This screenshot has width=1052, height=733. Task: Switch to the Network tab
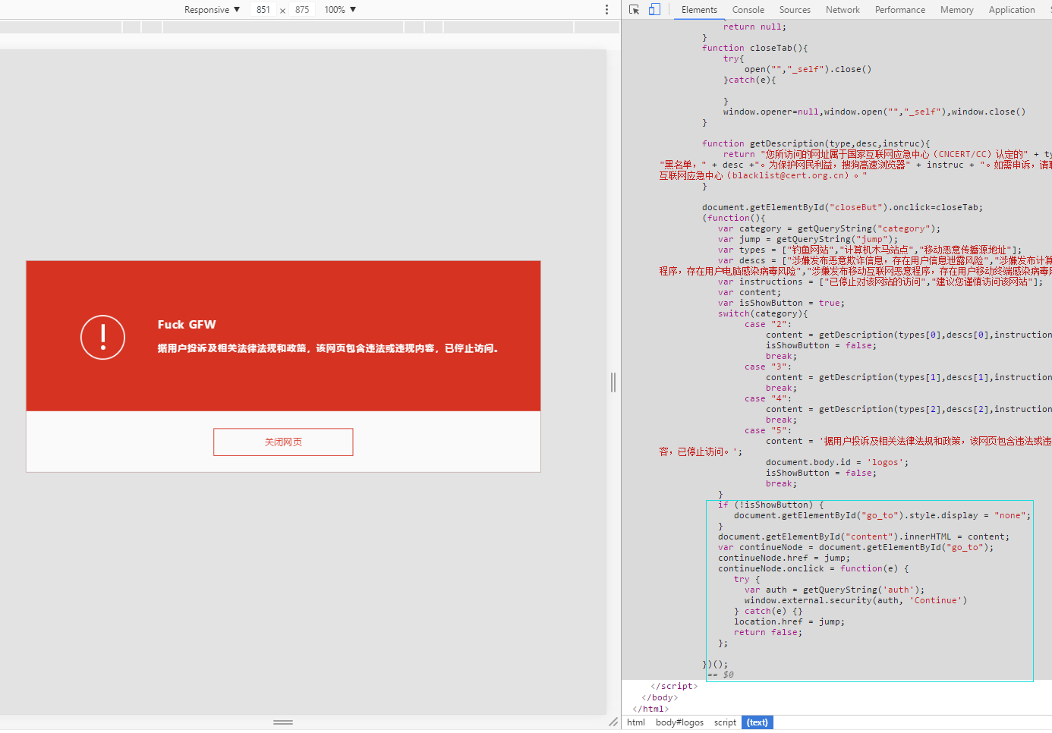pyautogui.click(x=843, y=10)
